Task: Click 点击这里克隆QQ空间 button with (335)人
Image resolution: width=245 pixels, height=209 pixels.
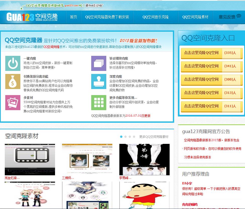Action: coord(212,53)
